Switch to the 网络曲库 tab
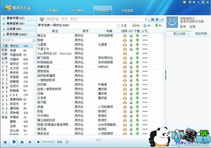 point(103,11)
